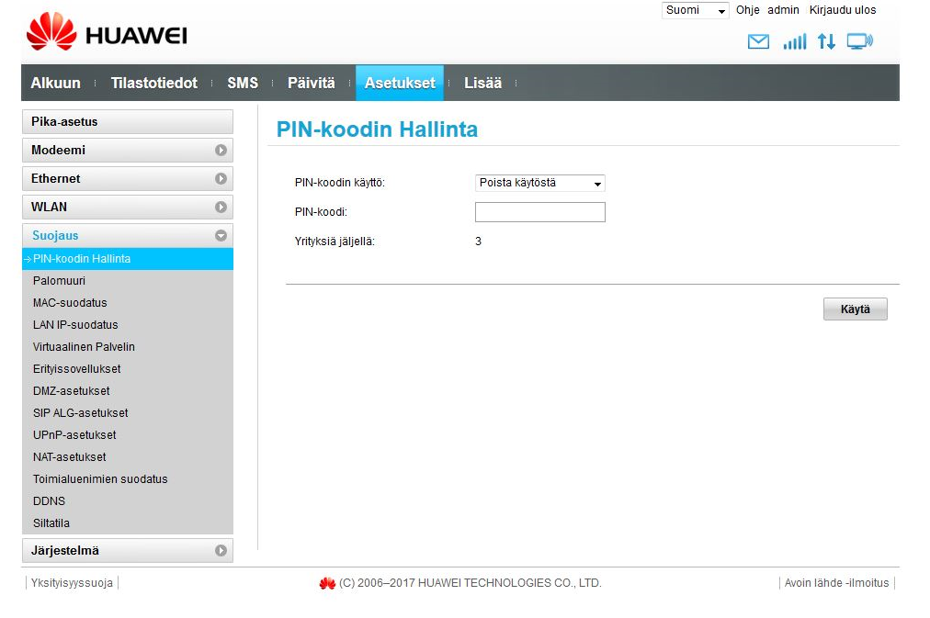
Task: Switch to the SMS tab
Action: click(x=243, y=83)
